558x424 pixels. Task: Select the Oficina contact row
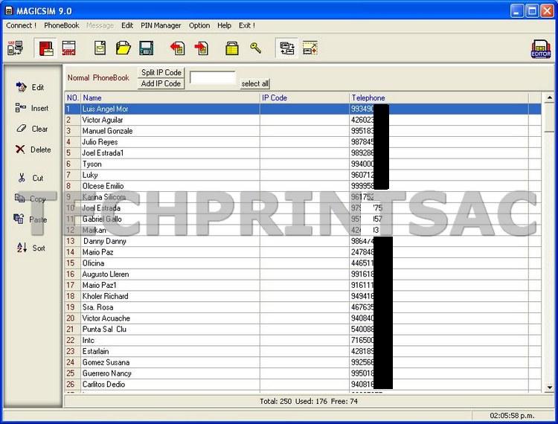pyautogui.click(x=303, y=263)
